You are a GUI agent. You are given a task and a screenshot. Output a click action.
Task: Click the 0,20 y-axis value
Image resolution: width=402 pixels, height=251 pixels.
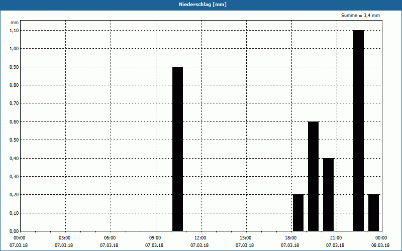(14, 195)
